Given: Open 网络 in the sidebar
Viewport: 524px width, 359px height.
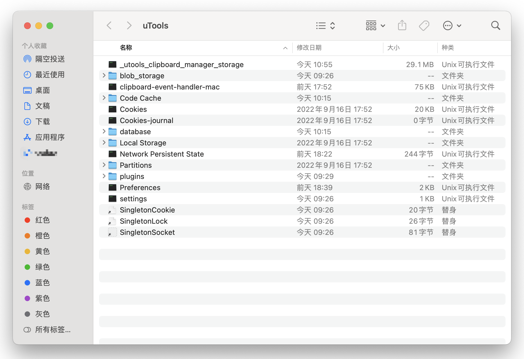Looking at the screenshot, I should tap(37, 186).
